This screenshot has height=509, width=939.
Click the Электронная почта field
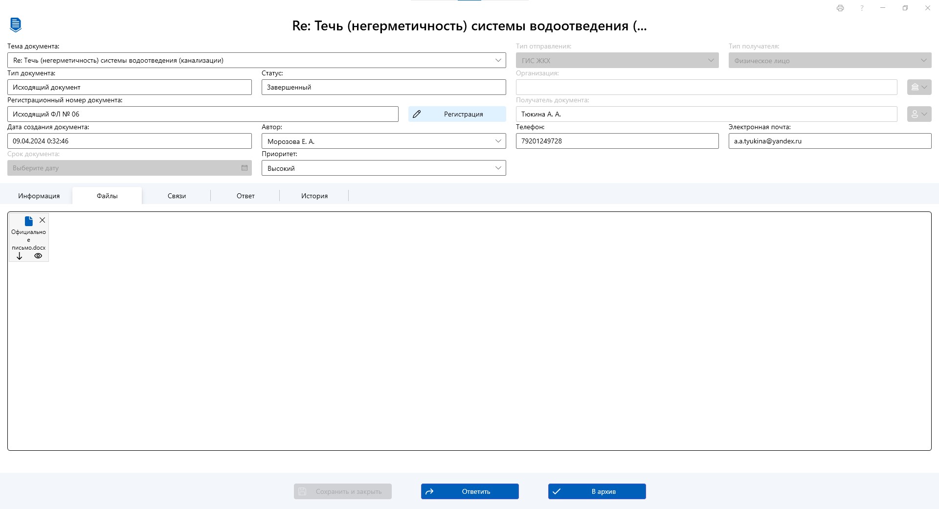pyautogui.click(x=830, y=141)
